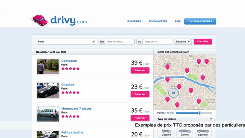Click the 10 km radius value

click(x=170, y=113)
